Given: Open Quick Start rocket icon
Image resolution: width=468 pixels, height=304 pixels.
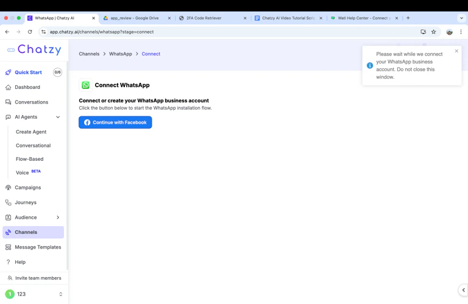Looking at the screenshot, I should 9,72.
